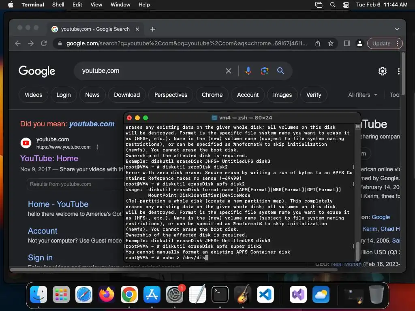Open a new Chrome tab
This screenshot has height=311, width=415.
pyautogui.click(x=153, y=29)
